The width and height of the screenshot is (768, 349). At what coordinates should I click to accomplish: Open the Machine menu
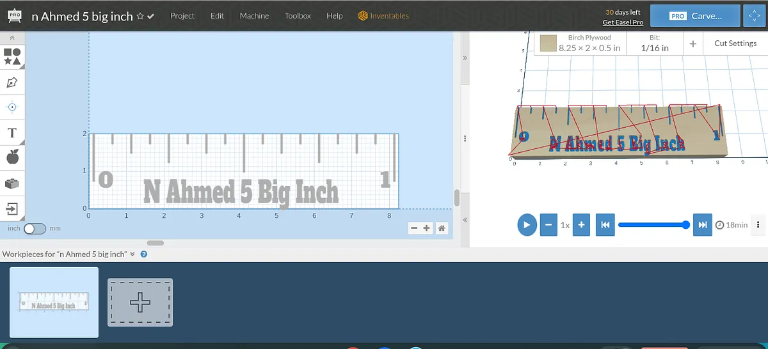(x=254, y=16)
